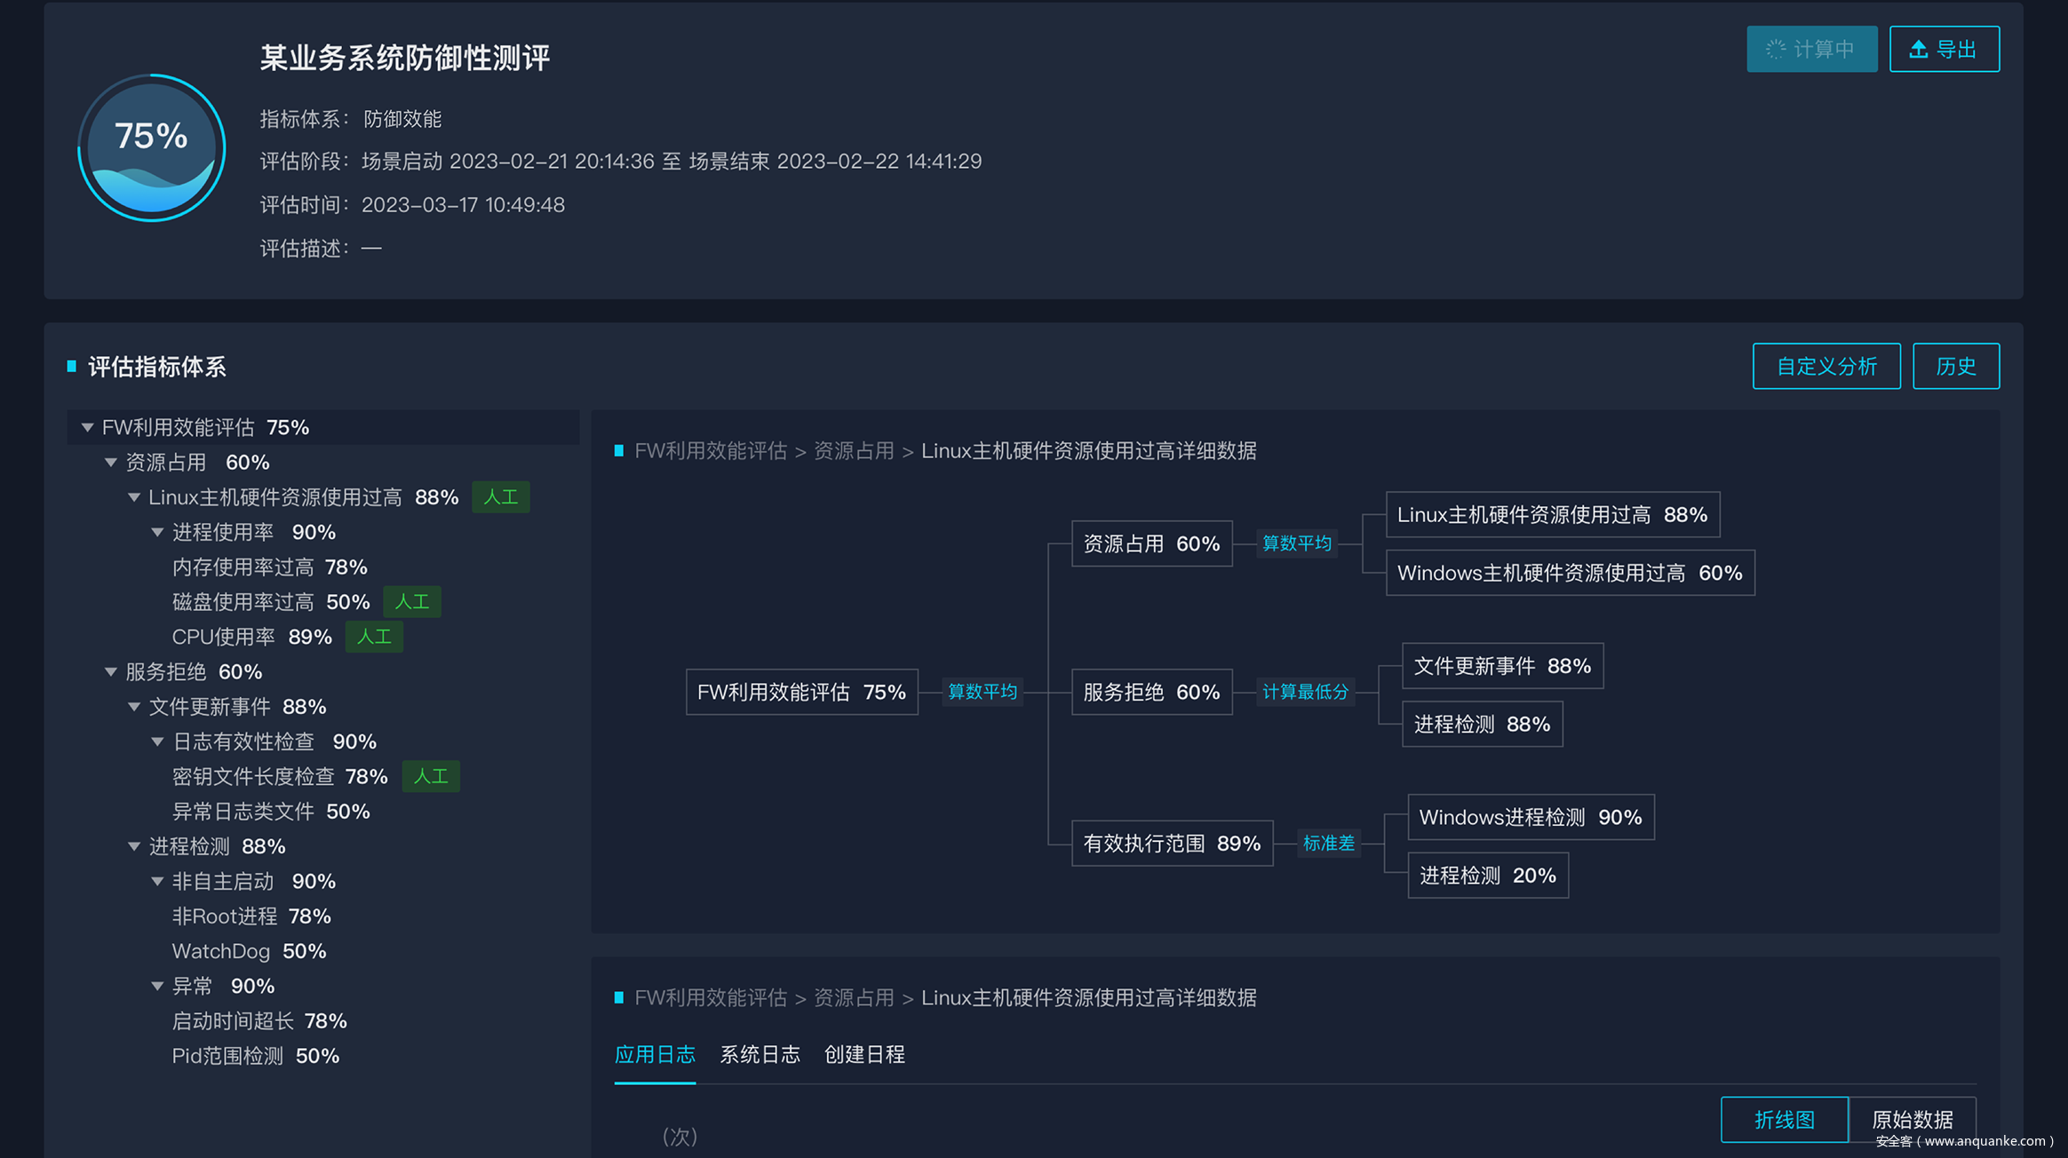Open the 历史 button

point(1955,366)
